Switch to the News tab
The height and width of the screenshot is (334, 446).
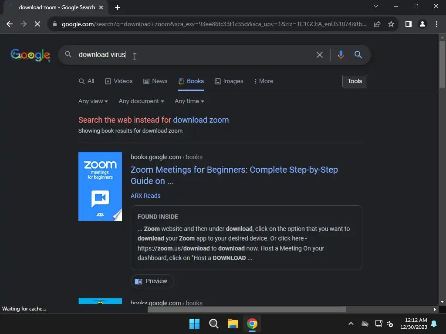point(155,81)
